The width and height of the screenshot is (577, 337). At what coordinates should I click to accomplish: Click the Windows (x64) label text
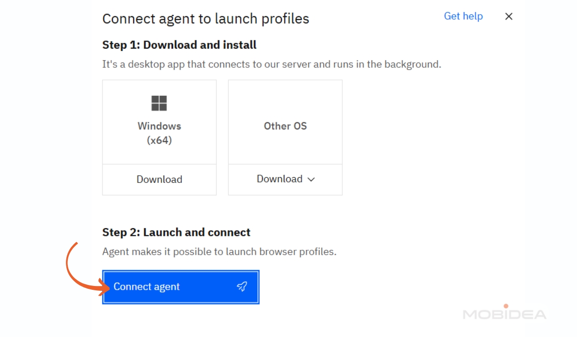[159, 133]
